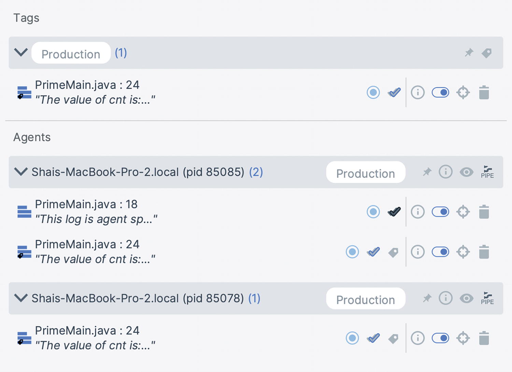
Task: Collapse the Production tag group
Action: 21,53
